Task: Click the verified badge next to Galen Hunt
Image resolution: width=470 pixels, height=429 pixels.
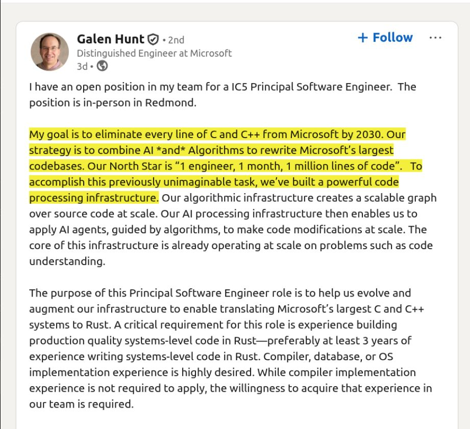Action: [x=153, y=40]
